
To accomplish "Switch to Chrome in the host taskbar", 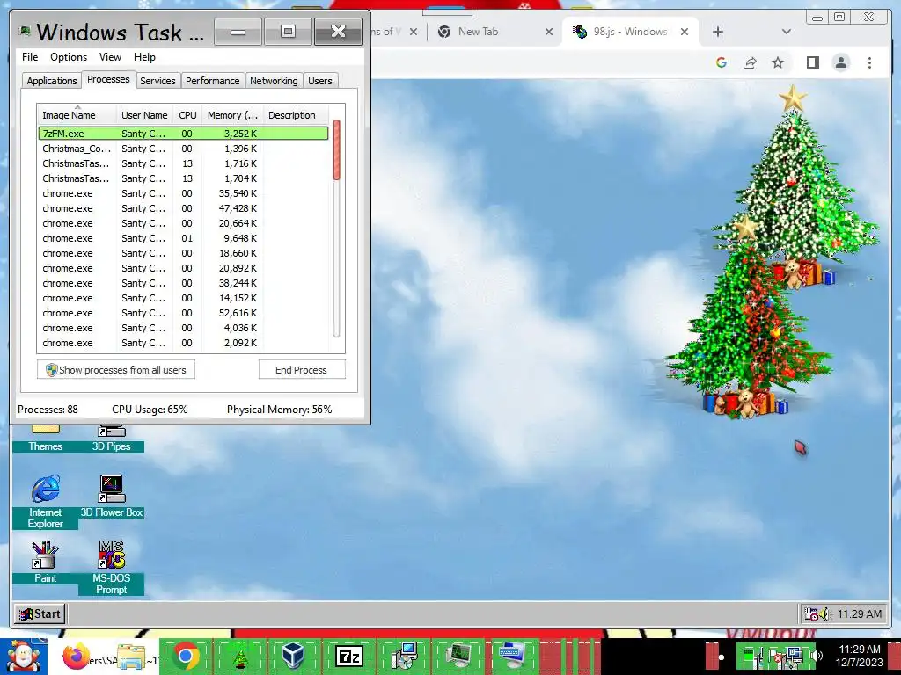I will 186,656.
